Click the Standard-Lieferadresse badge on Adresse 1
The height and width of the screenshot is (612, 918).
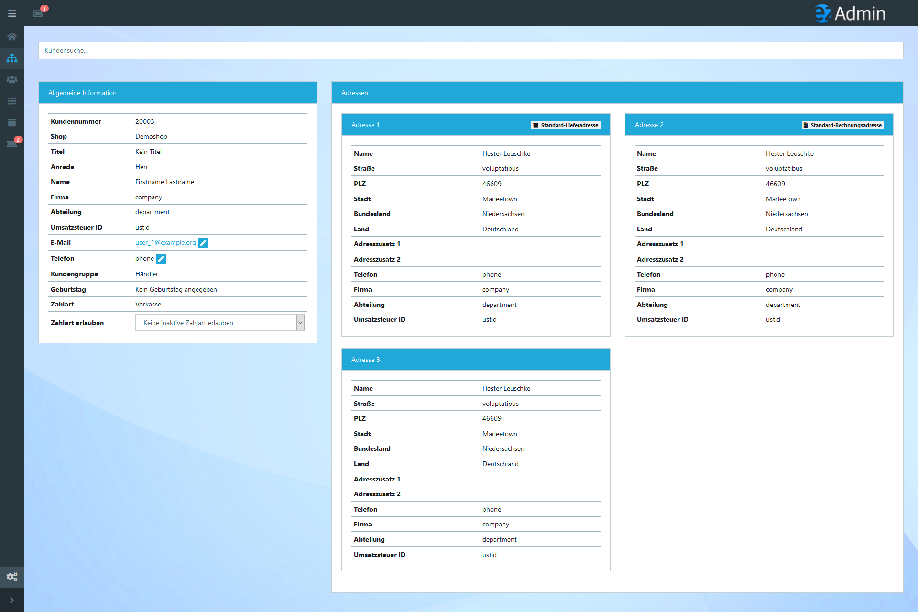(x=566, y=125)
